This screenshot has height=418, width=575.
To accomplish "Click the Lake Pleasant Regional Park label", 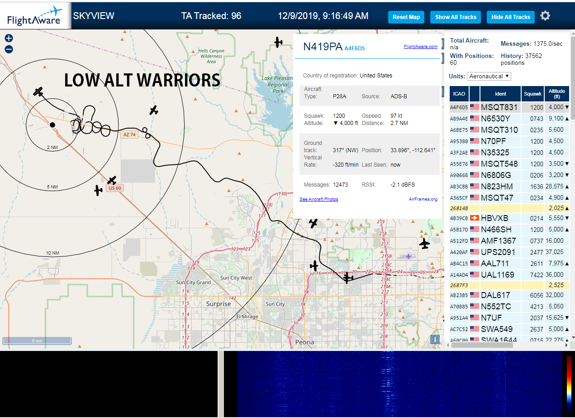I will pos(278,85).
